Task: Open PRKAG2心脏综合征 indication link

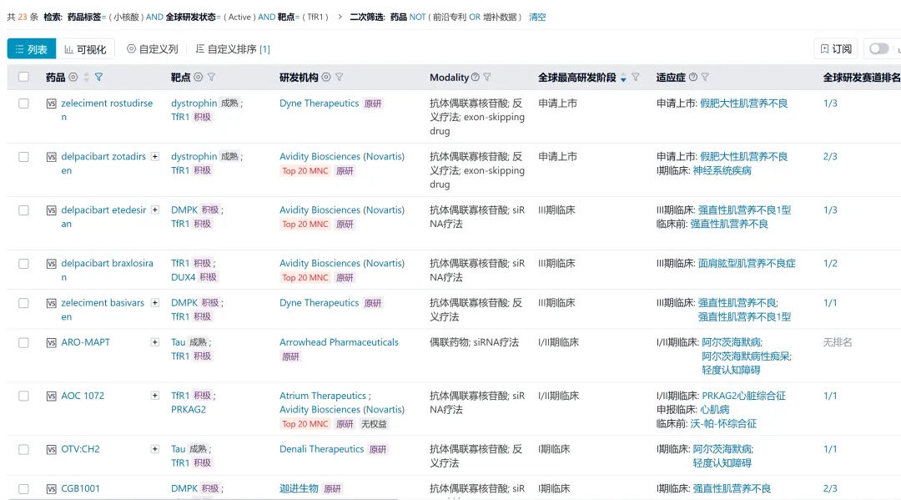Action: (x=743, y=396)
